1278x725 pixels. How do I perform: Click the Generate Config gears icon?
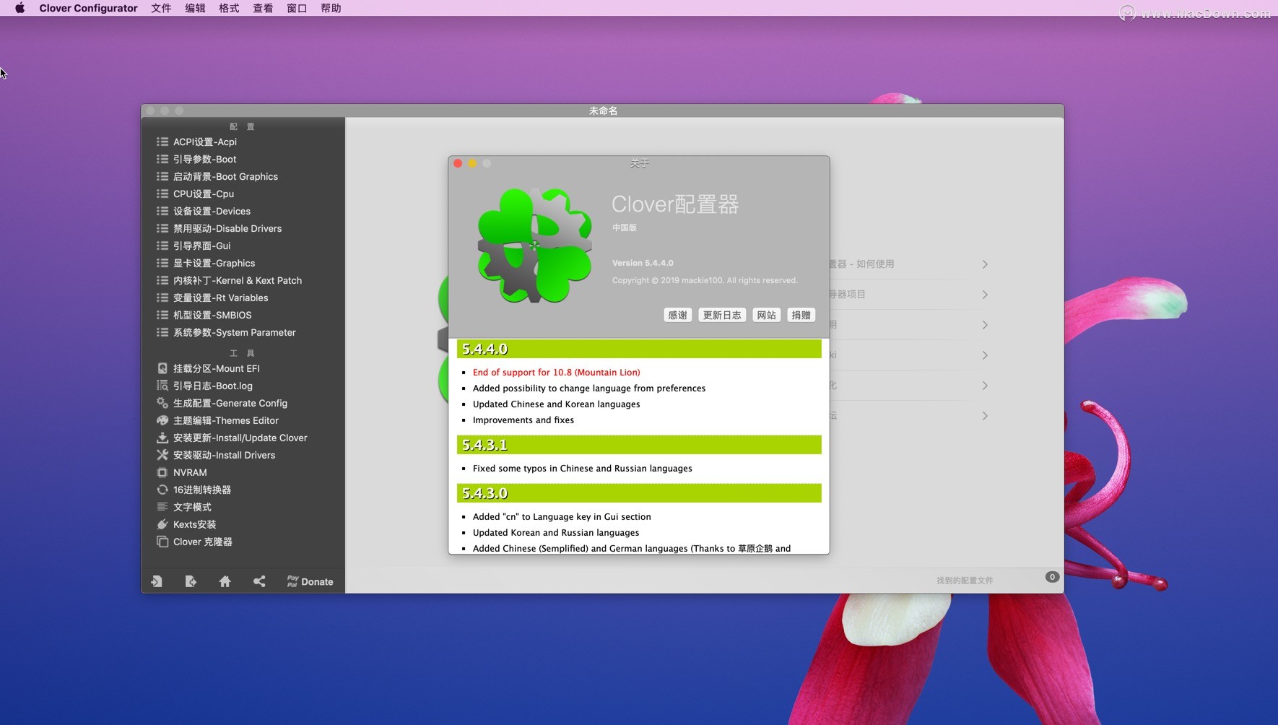[162, 403]
